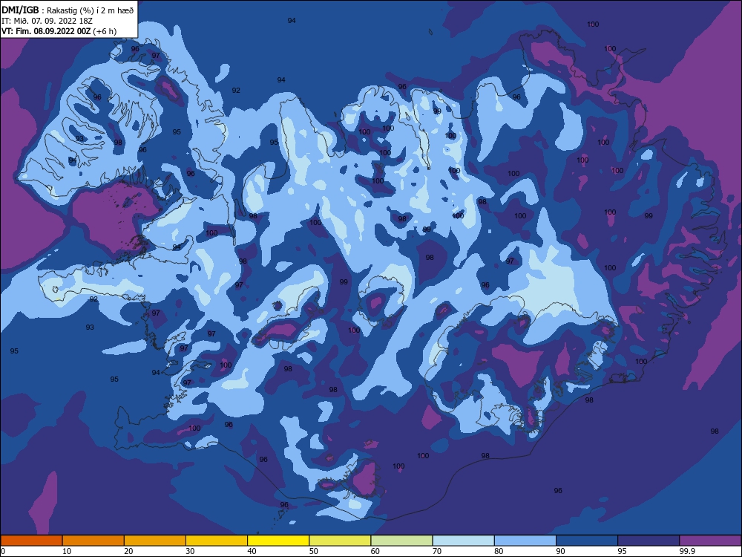Click the legend label '40'
The height and width of the screenshot is (557, 742).
252,551
